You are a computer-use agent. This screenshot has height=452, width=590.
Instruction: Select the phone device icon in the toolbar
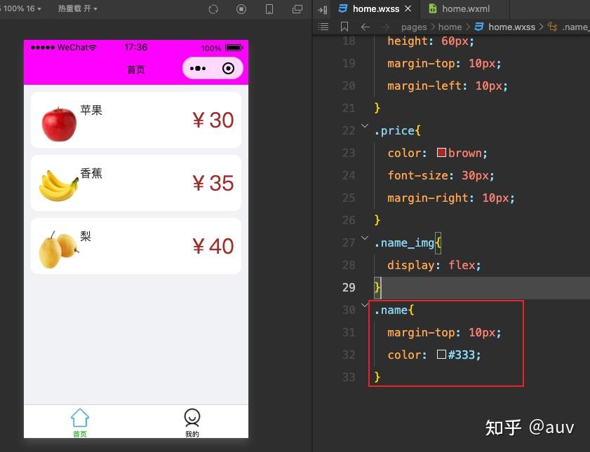(269, 8)
